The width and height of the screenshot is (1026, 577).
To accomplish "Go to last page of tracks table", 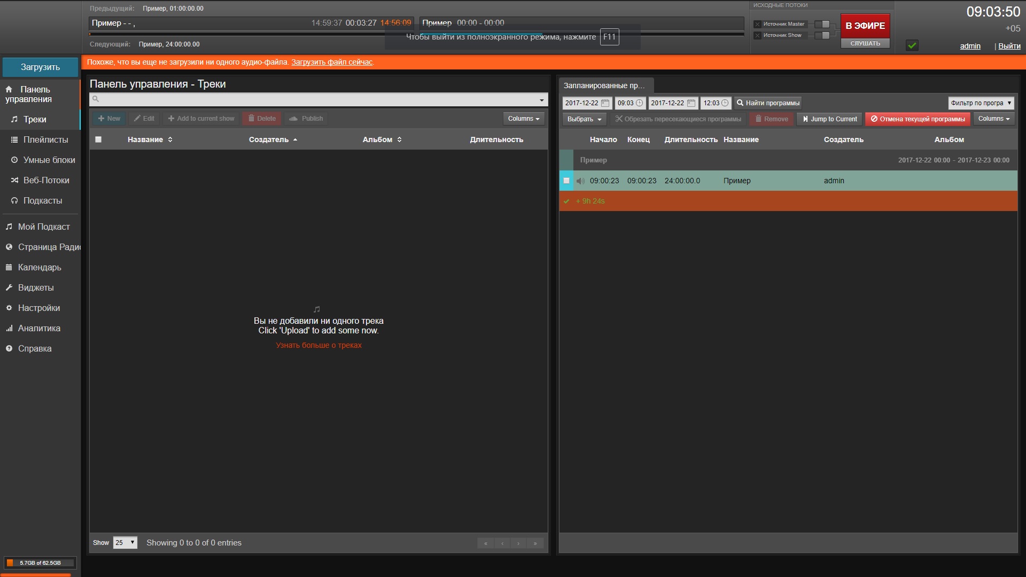I will click(535, 543).
